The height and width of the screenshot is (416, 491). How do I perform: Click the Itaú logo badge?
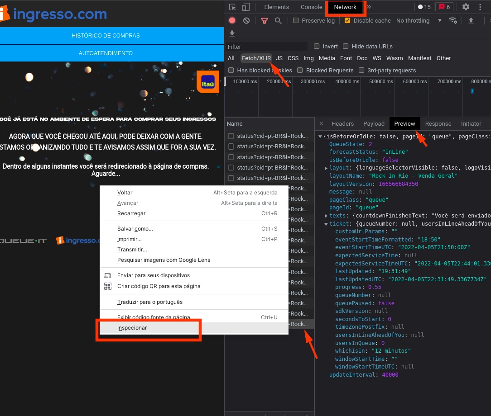coord(207,82)
